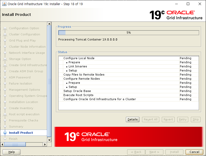The image size is (206, 156).
Task: Select Create ASM Disk Group step
Action: (26, 71)
